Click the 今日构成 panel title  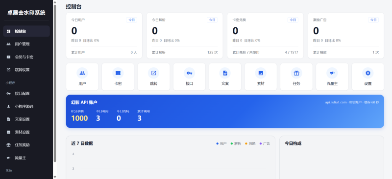pos(293,143)
